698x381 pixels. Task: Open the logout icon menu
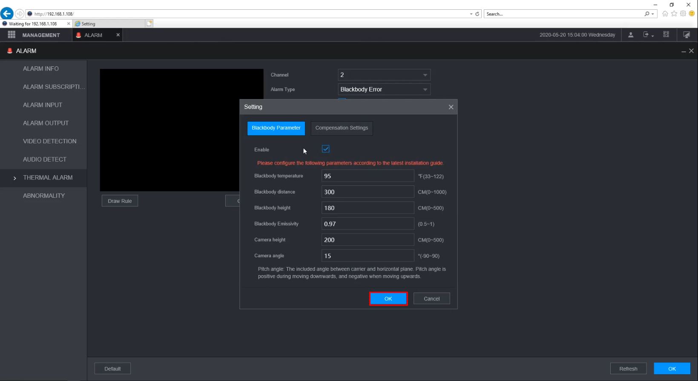pyautogui.click(x=648, y=35)
